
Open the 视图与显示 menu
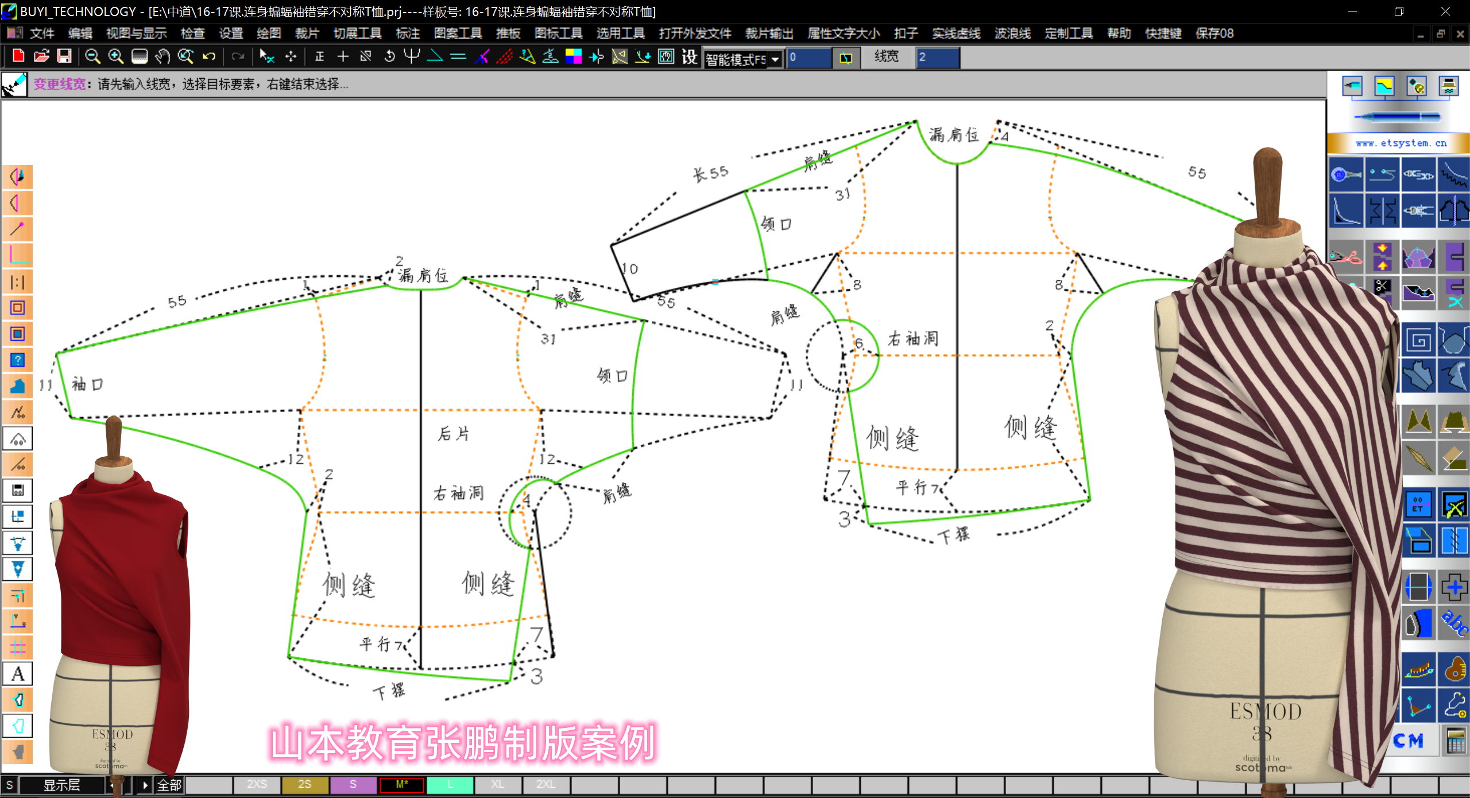pos(136,33)
